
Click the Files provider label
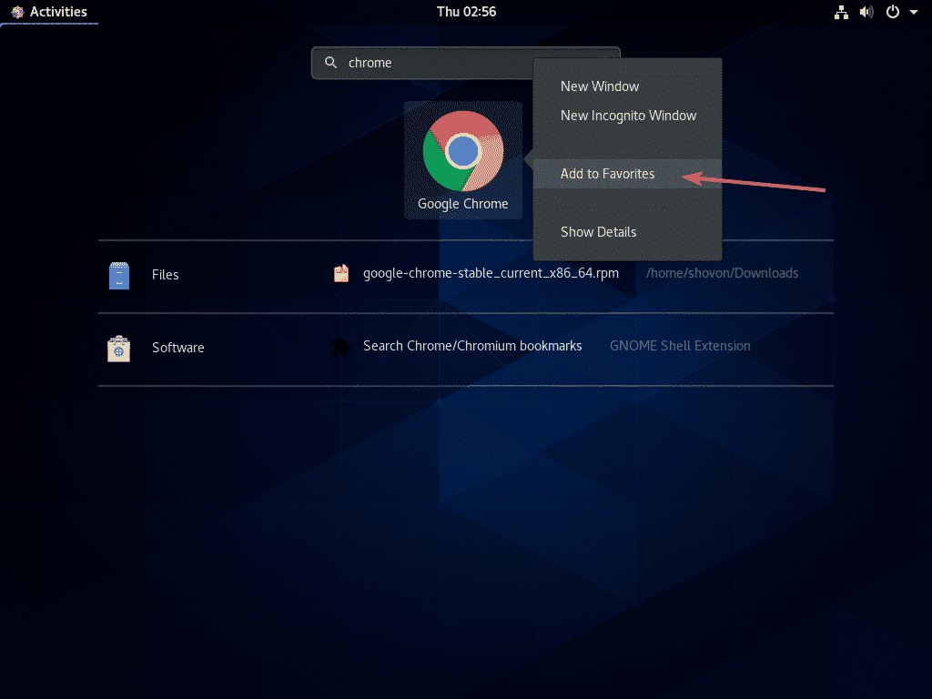(166, 275)
